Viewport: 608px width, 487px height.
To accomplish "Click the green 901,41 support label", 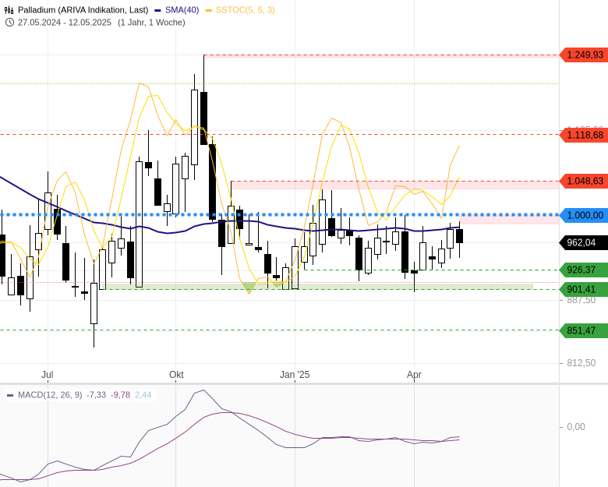I will 584,289.
